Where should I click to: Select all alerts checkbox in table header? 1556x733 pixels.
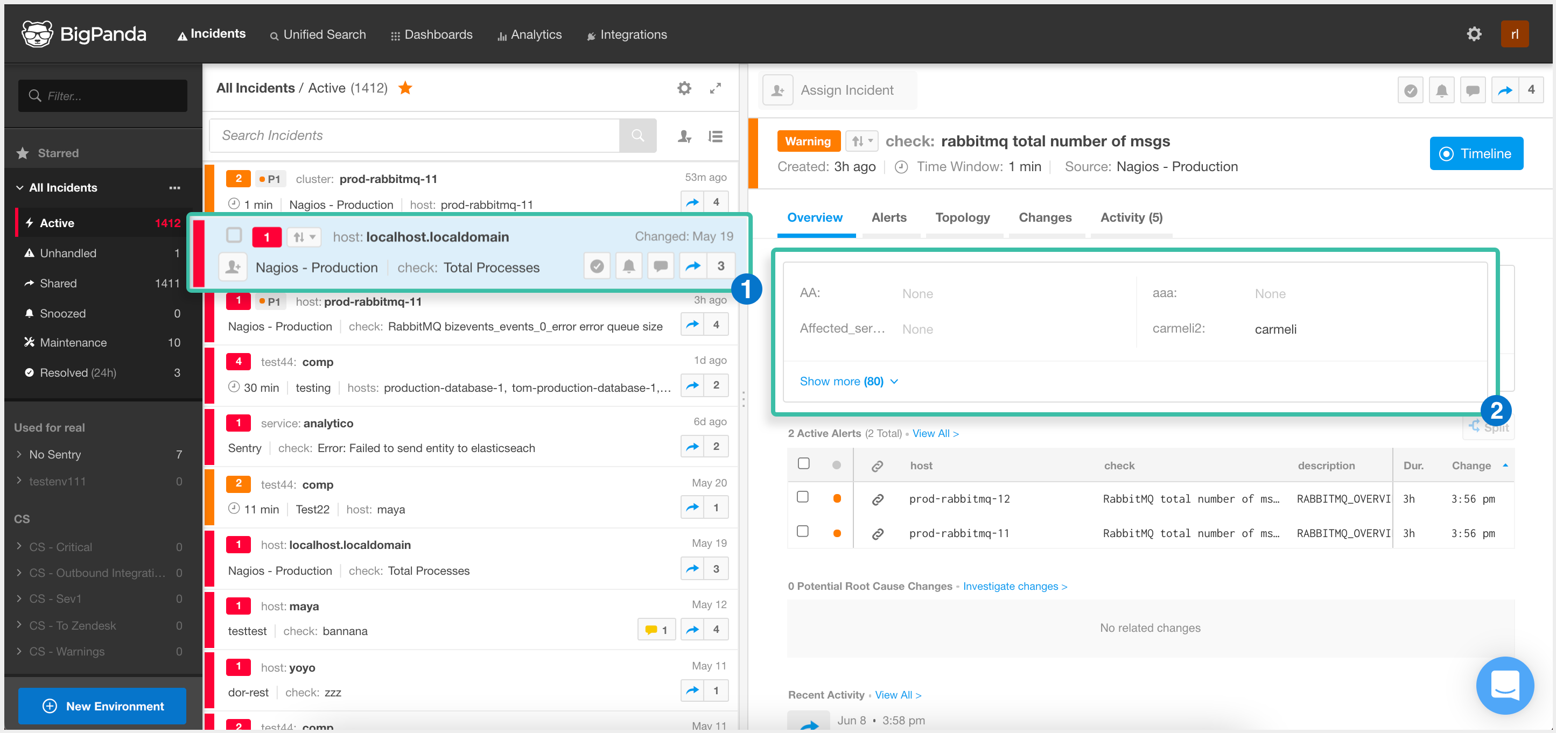[x=803, y=464]
